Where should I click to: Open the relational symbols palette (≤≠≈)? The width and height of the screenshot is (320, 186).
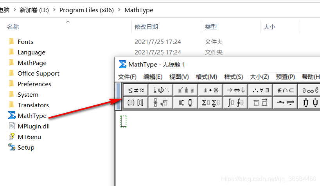pos(136,90)
